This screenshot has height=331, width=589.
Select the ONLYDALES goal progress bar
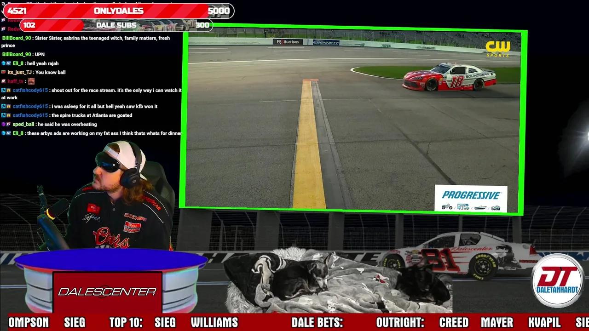pyautogui.click(x=118, y=11)
